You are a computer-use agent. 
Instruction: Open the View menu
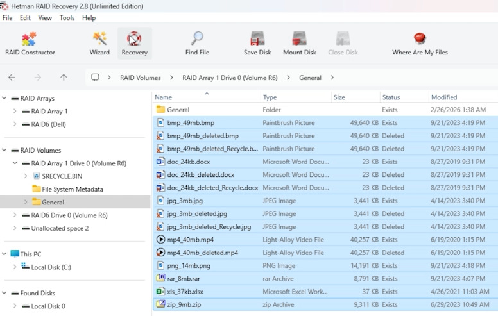tap(45, 18)
